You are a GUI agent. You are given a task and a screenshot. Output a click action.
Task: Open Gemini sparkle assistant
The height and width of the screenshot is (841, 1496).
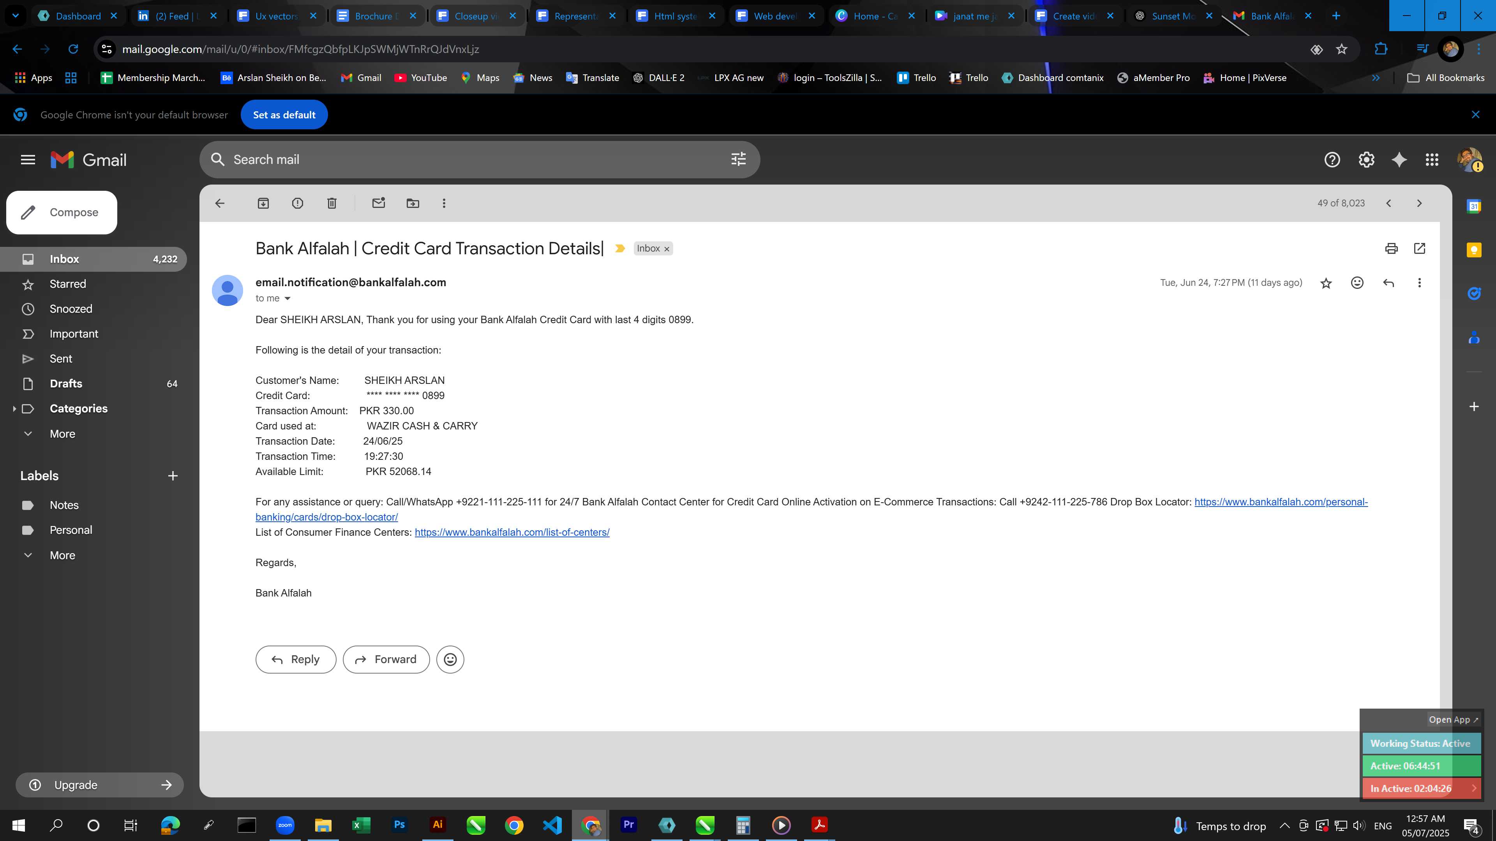point(1399,160)
